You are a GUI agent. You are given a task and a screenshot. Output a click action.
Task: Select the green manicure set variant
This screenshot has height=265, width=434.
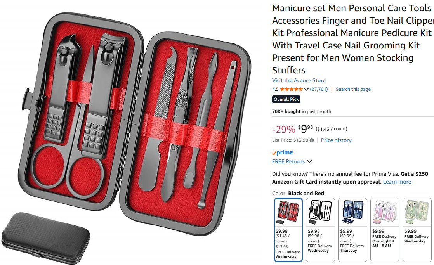click(x=417, y=230)
